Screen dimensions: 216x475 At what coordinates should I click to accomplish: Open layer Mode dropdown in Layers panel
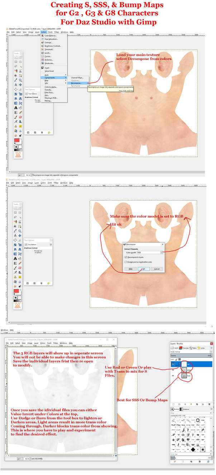pyautogui.click(x=191, y=352)
